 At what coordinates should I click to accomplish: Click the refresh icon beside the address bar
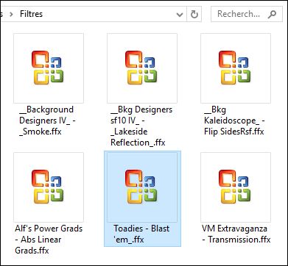(194, 15)
